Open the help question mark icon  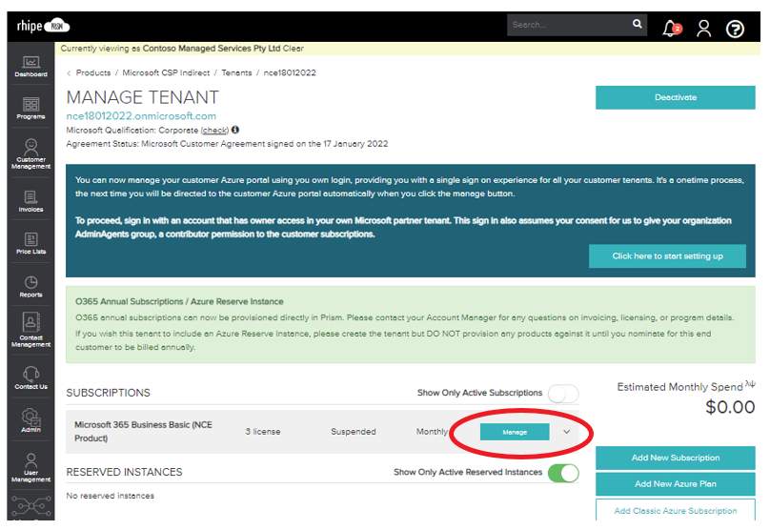735,29
